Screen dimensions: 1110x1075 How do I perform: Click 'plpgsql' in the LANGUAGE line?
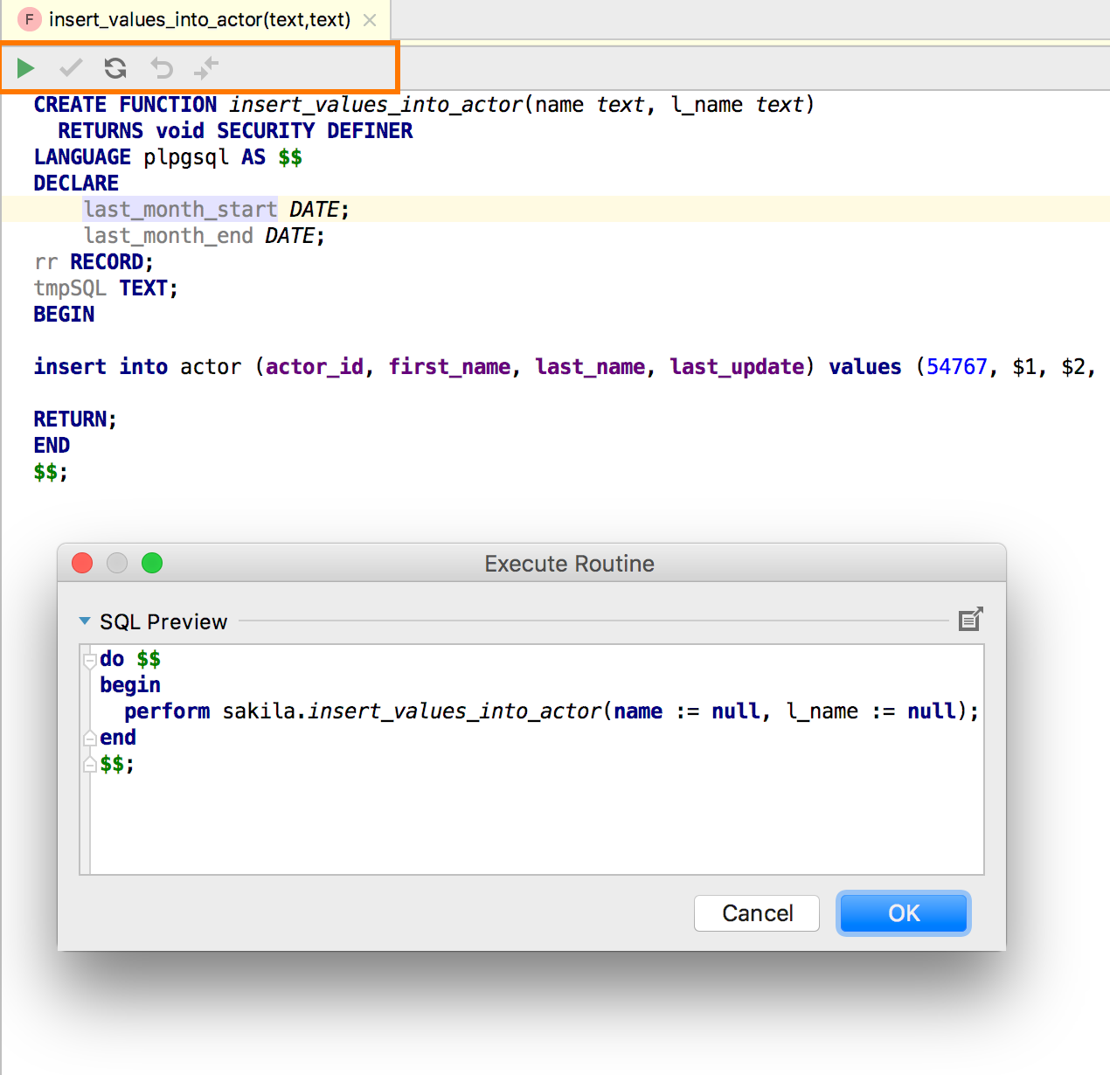pos(186,157)
